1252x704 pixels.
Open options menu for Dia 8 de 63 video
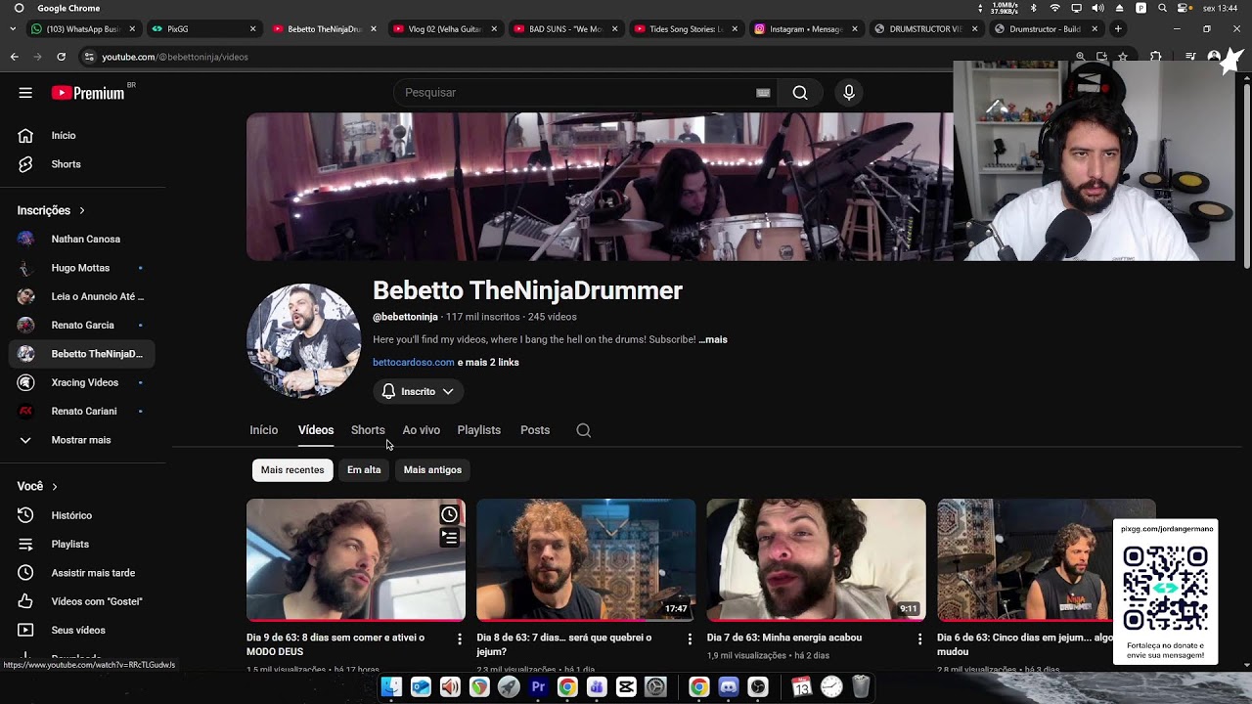click(x=690, y=638)
